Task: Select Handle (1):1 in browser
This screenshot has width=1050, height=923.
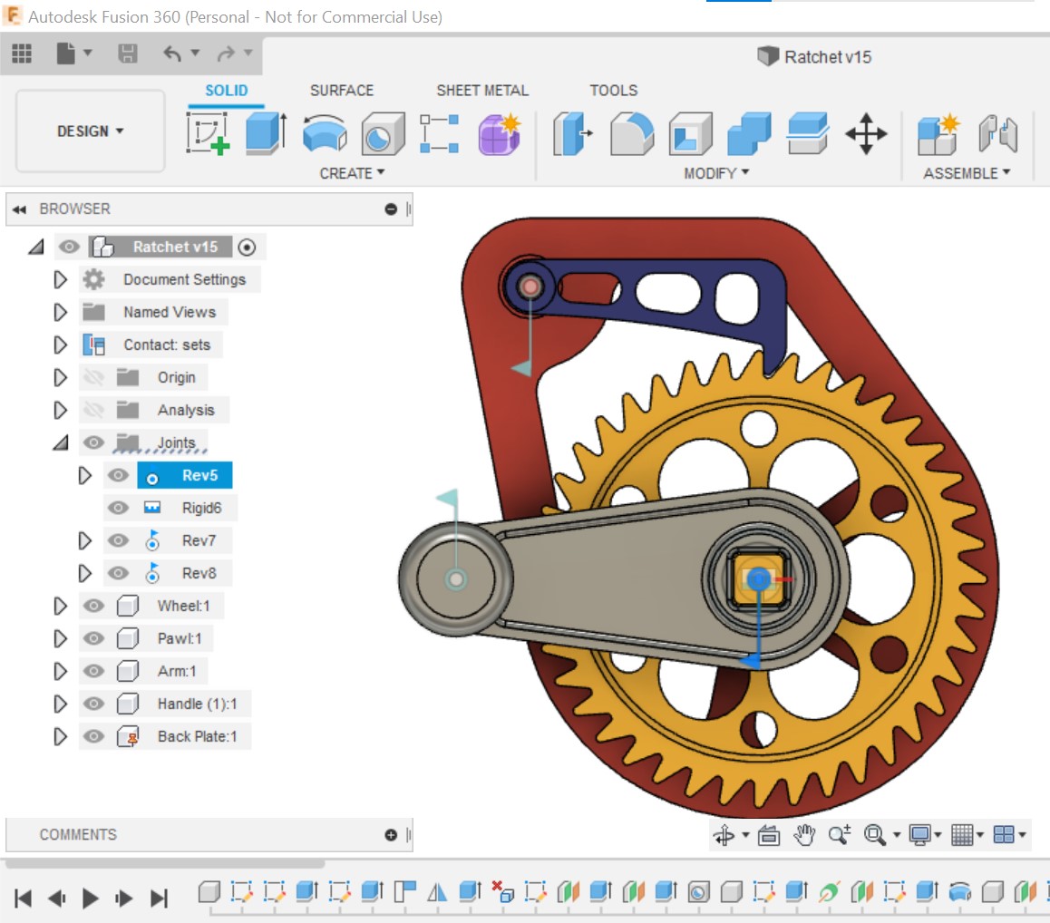Action: pos(197,704)
